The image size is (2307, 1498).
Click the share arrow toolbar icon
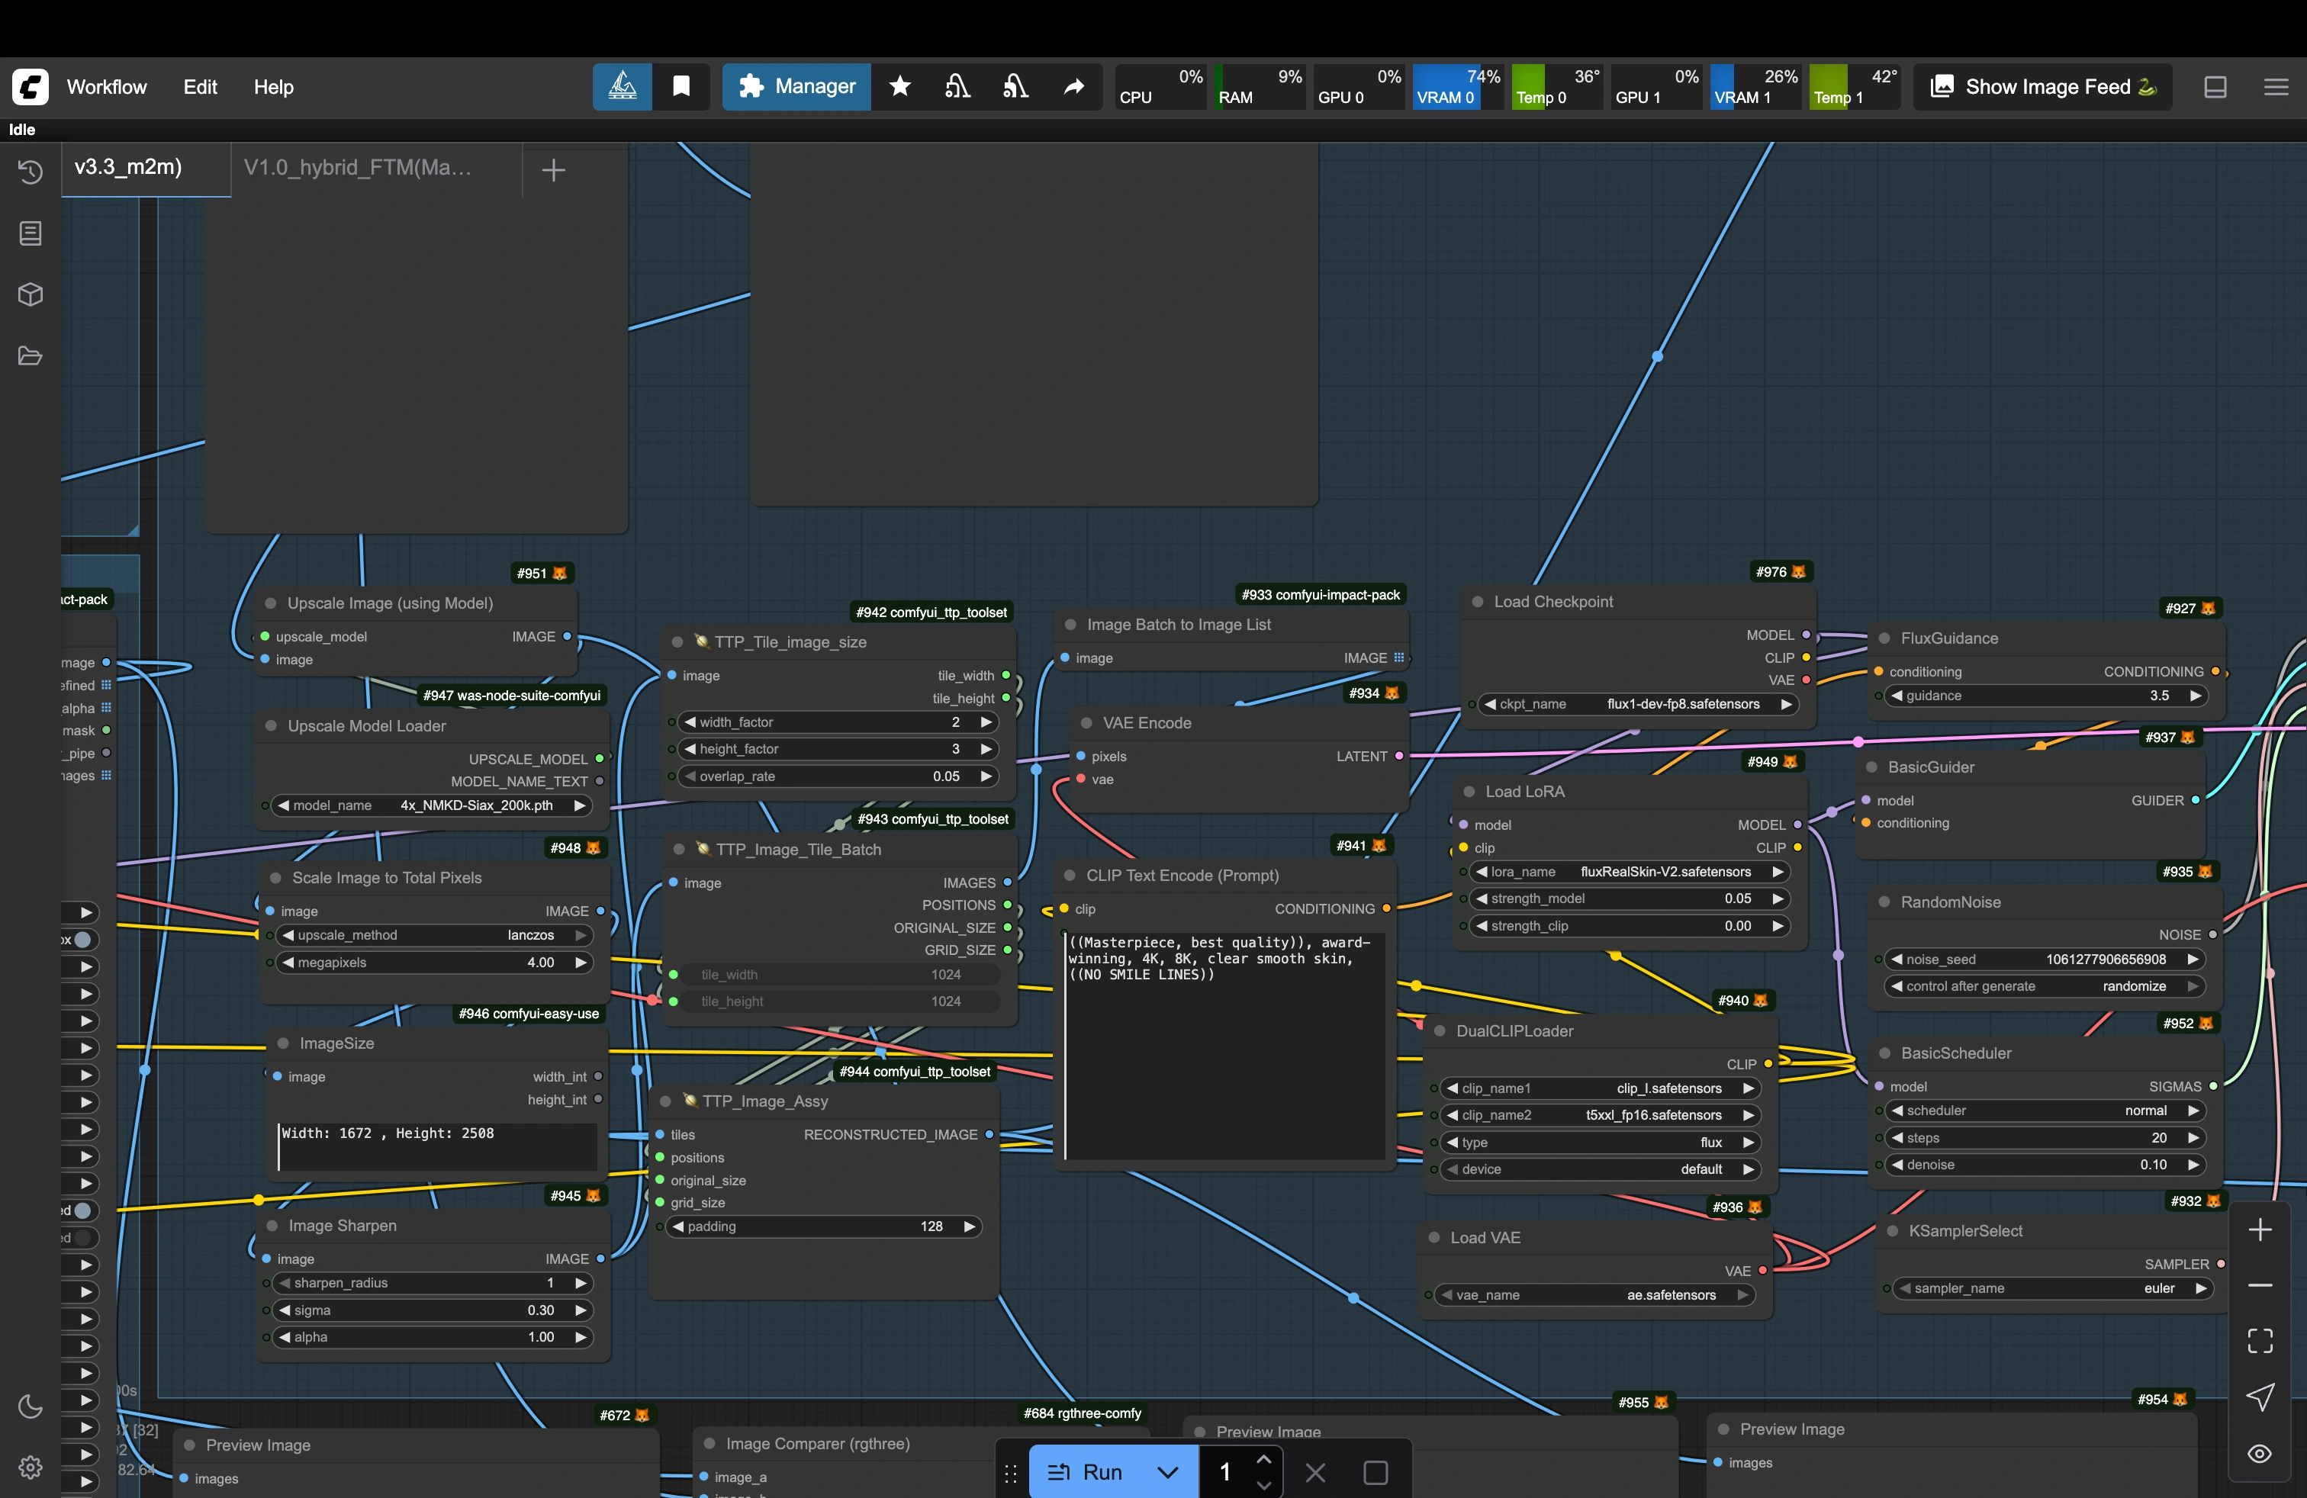pos(1074,86)
